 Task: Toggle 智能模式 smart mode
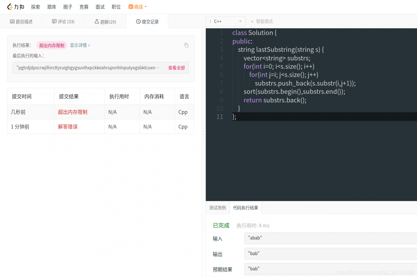click(262, 21)
